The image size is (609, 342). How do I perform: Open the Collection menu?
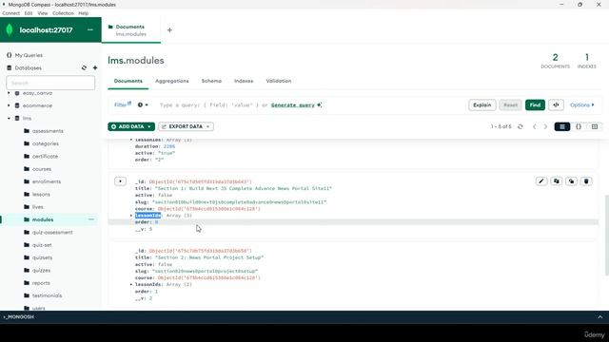(x=63, y=13)
